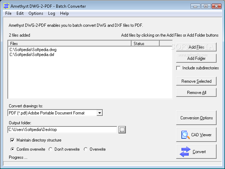Viewport: 225px width, 169px height.
Task: Click the Add Files button
Action: click(x=196, y=47)
